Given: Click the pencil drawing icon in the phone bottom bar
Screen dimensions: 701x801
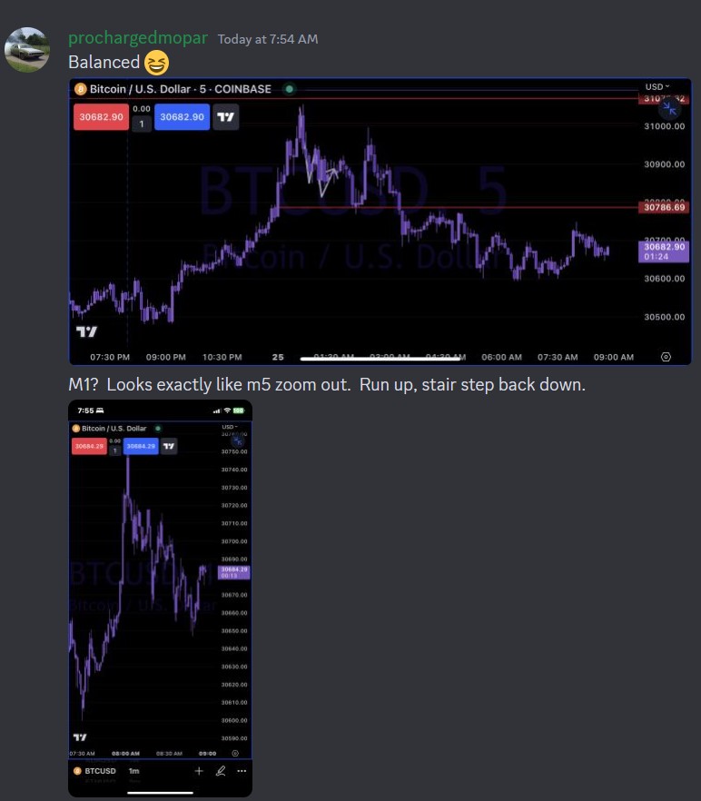Looking at the screenshot, I should click(x=221, y=771).
